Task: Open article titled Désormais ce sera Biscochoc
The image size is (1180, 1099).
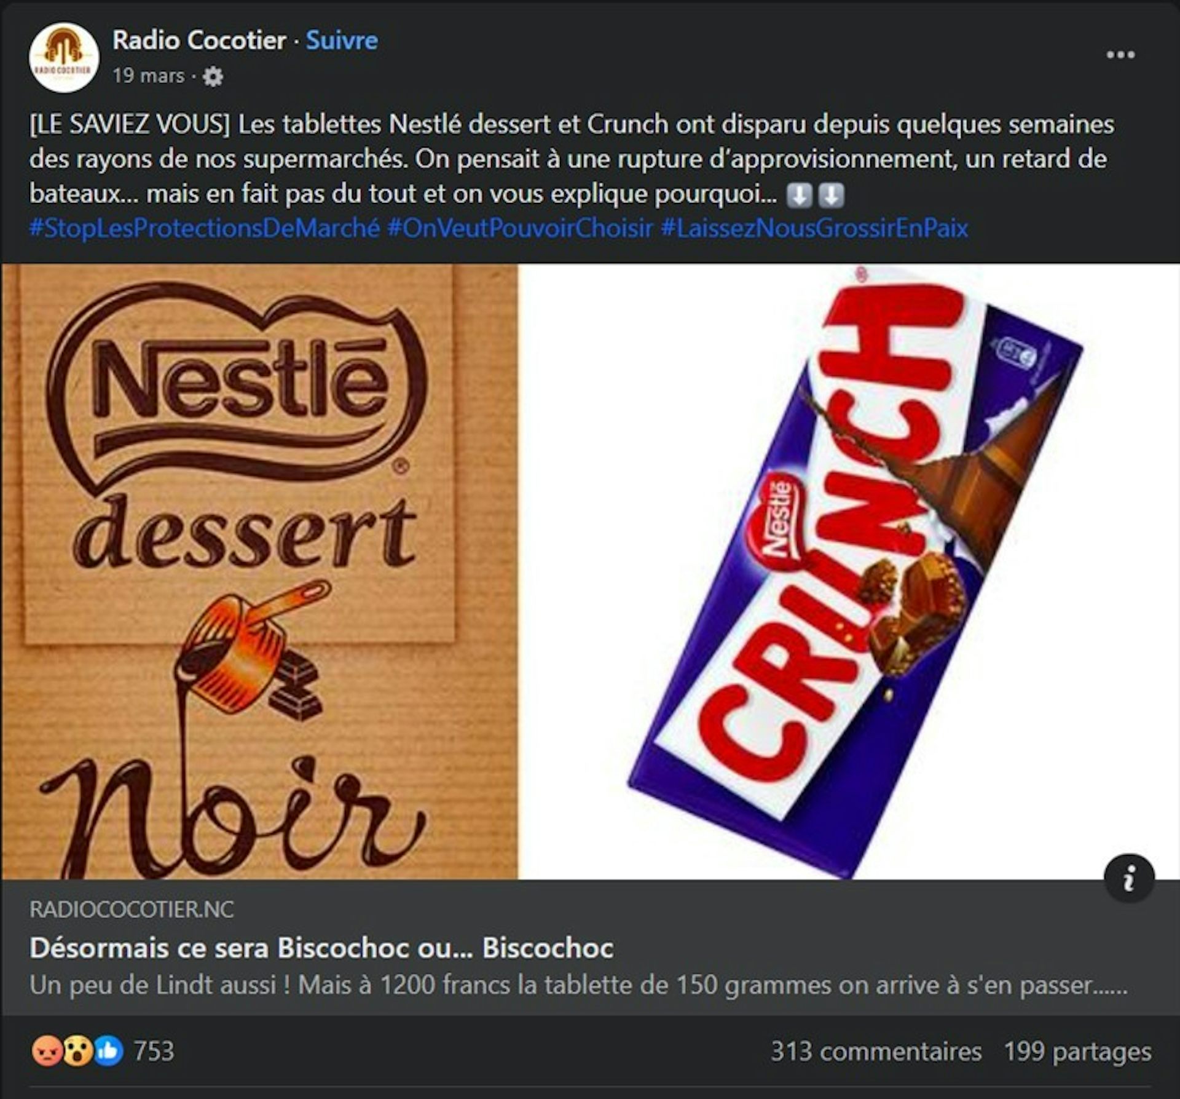Action: point(321,948)
